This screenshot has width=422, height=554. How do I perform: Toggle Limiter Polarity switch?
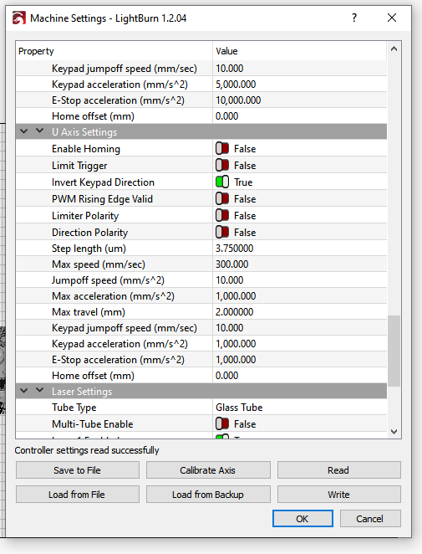tap(222, 216)
